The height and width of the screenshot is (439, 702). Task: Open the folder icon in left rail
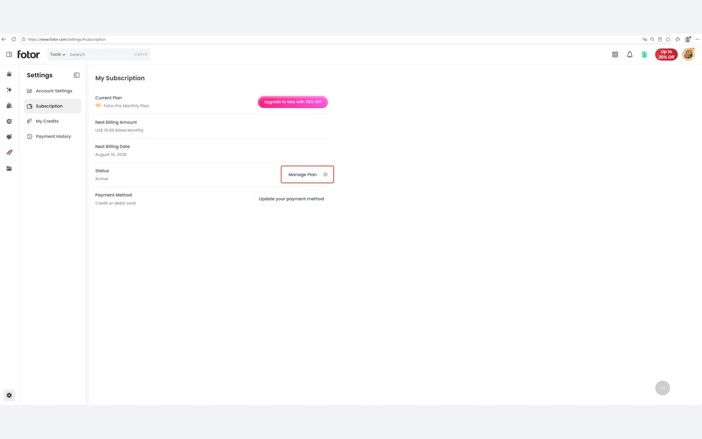click(x=9, y=169)
